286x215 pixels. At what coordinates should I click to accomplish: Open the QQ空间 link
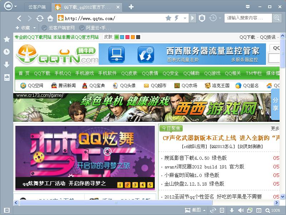coord(32,85)
